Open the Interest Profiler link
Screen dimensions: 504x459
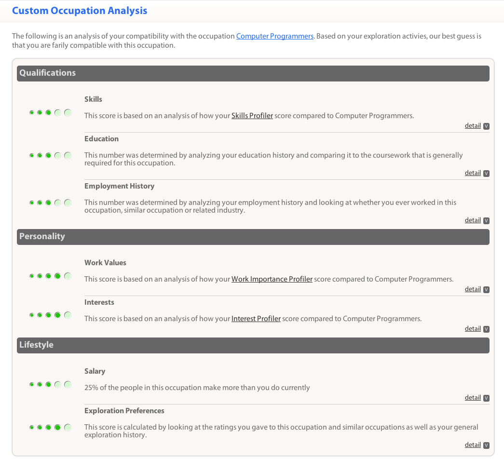pyautogui.click(x=256, y=318)
